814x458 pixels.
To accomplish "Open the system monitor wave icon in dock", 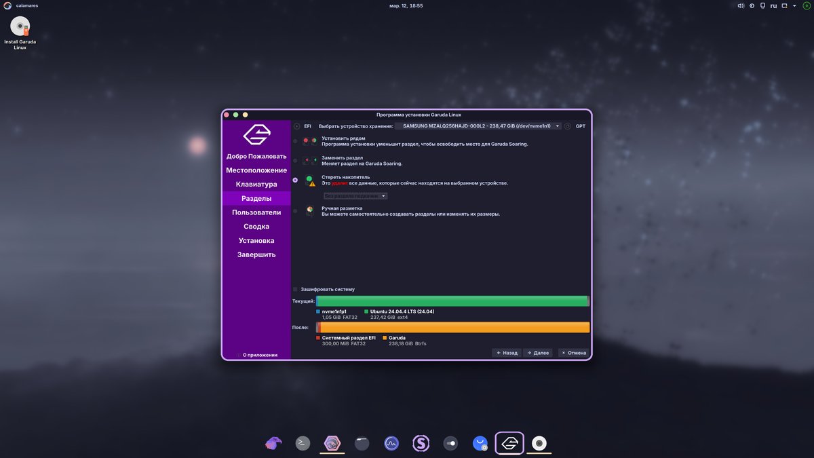I will click(391, 443).
